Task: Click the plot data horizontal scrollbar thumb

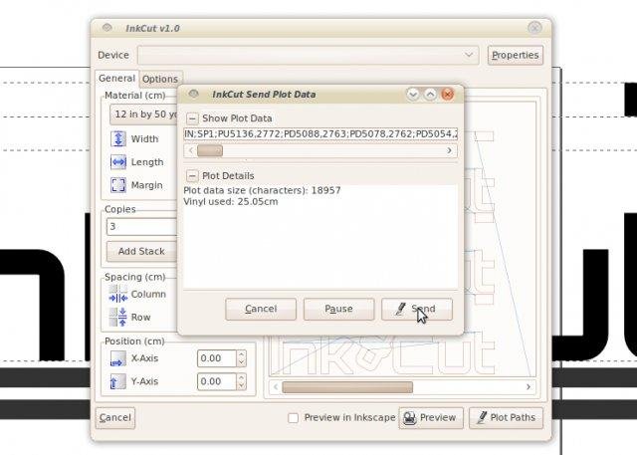Action: (x=210, y=150)
